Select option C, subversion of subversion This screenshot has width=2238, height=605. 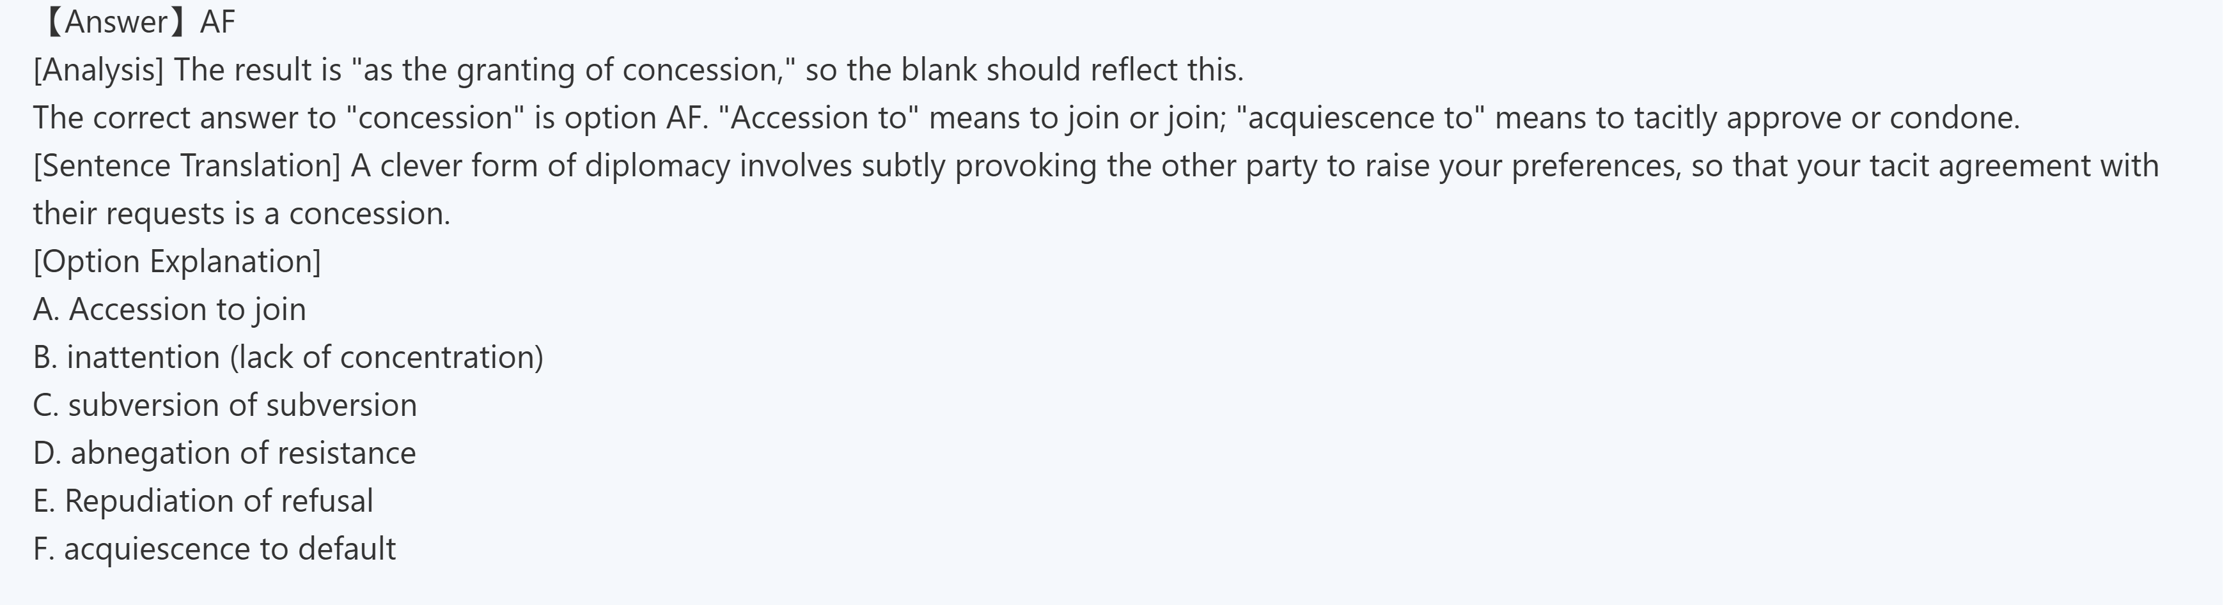click(225, 406)
